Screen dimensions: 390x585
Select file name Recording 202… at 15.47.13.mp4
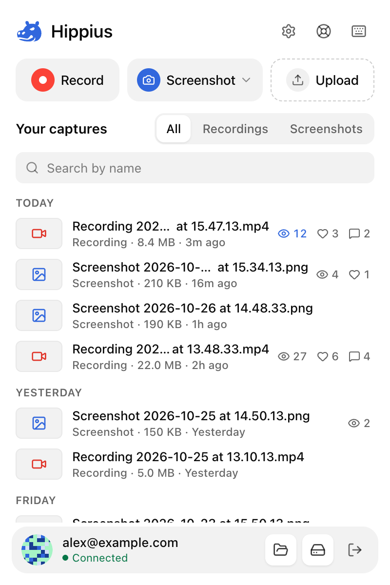pos(171,226)
